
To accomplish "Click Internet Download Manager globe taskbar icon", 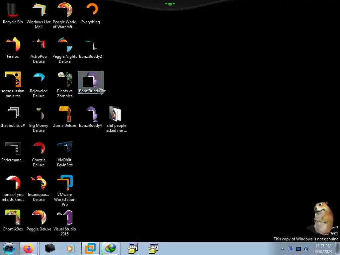I will (x=110, y=248).
